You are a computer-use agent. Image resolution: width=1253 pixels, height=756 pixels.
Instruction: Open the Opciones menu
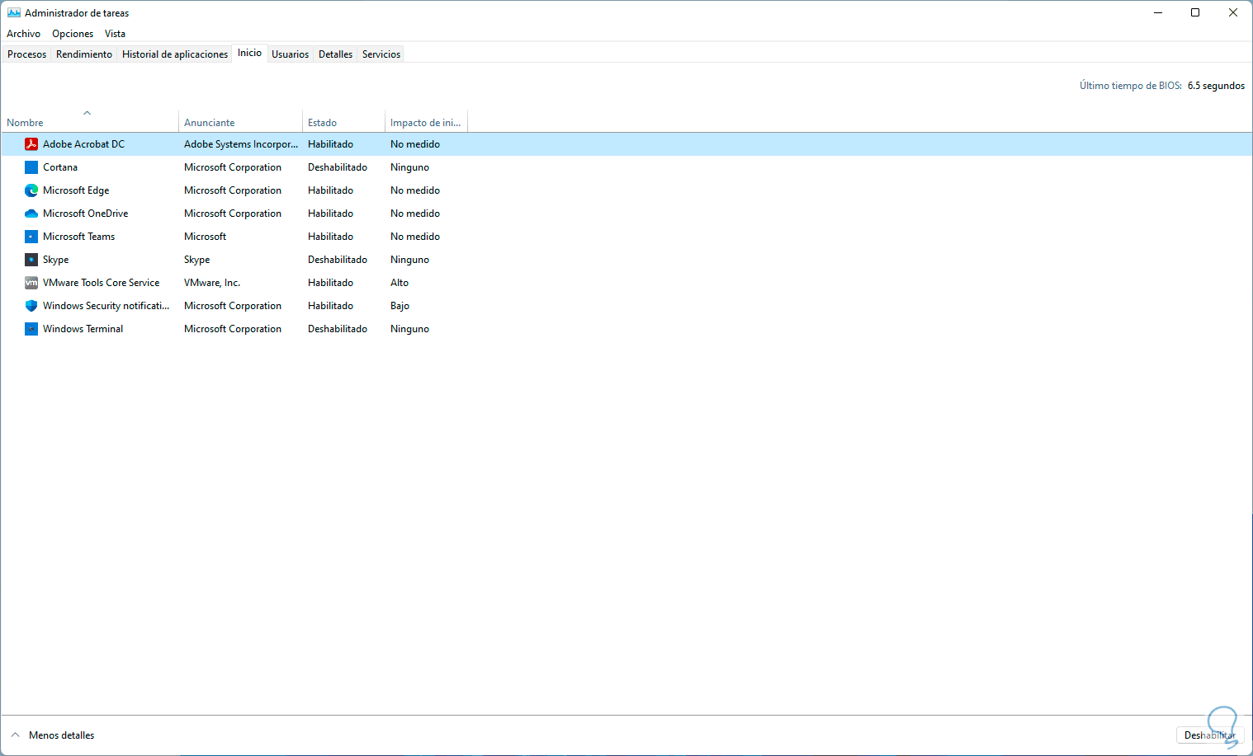tap(73, 34)
